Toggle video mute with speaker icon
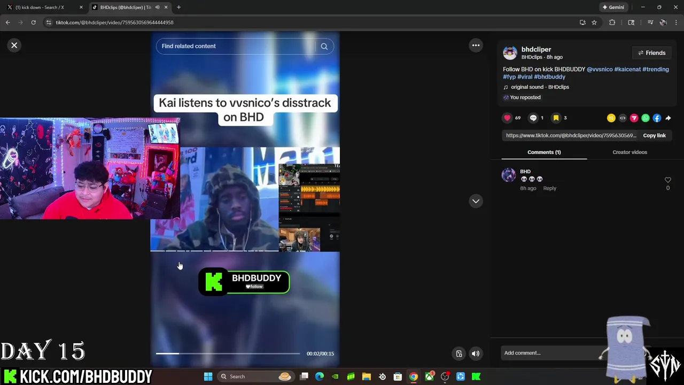The width and height of the screenshot is (684, 385). pyautogui.click(x=476, y=353)
